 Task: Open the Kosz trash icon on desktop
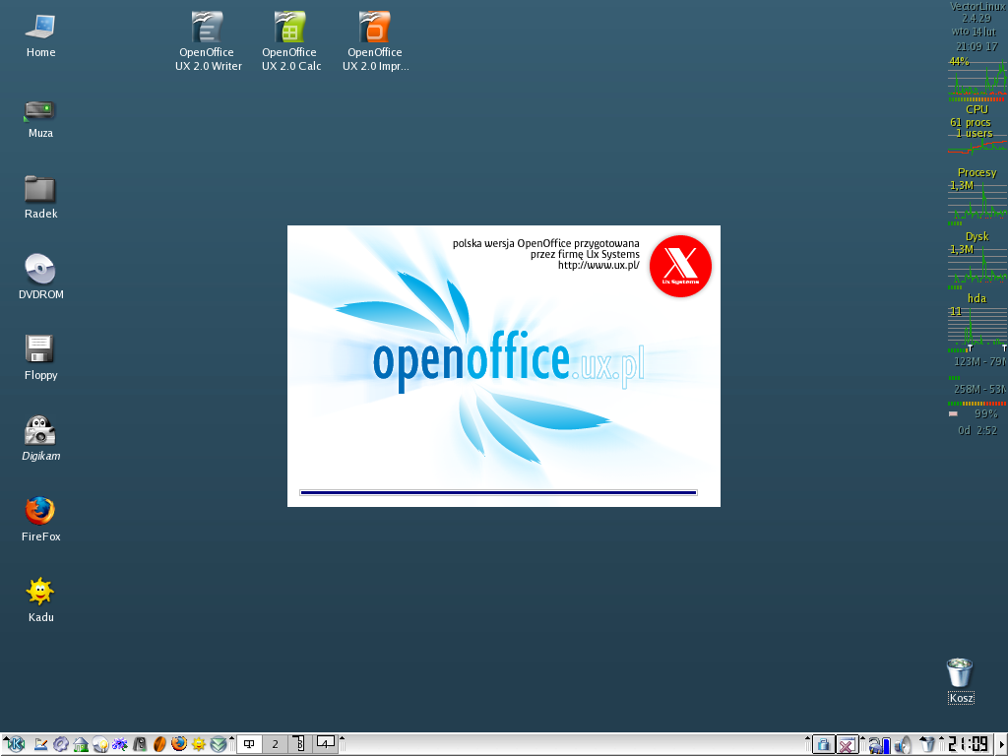[961, 673]
